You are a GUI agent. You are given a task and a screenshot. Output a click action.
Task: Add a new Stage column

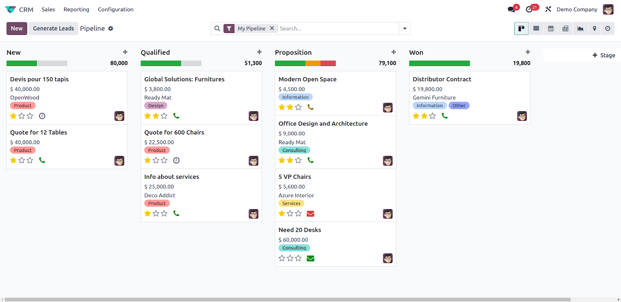click(604, 55)
